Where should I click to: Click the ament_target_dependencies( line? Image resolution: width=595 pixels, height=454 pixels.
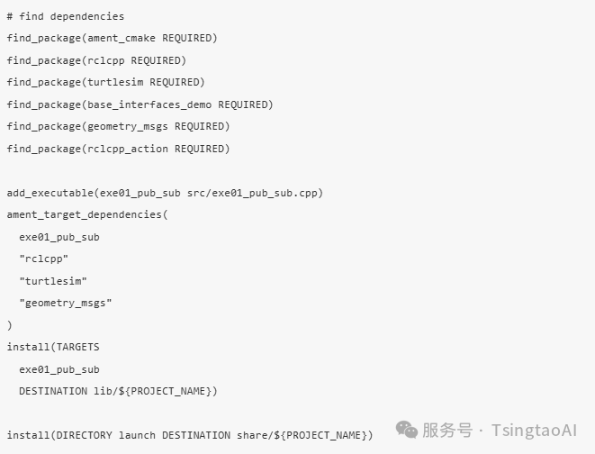click(87, 215)
